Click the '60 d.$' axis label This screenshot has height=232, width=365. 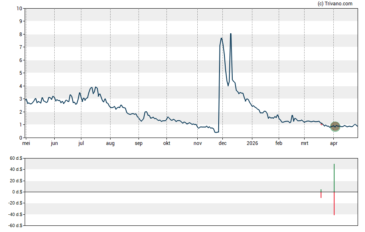(x=16, y=158)
